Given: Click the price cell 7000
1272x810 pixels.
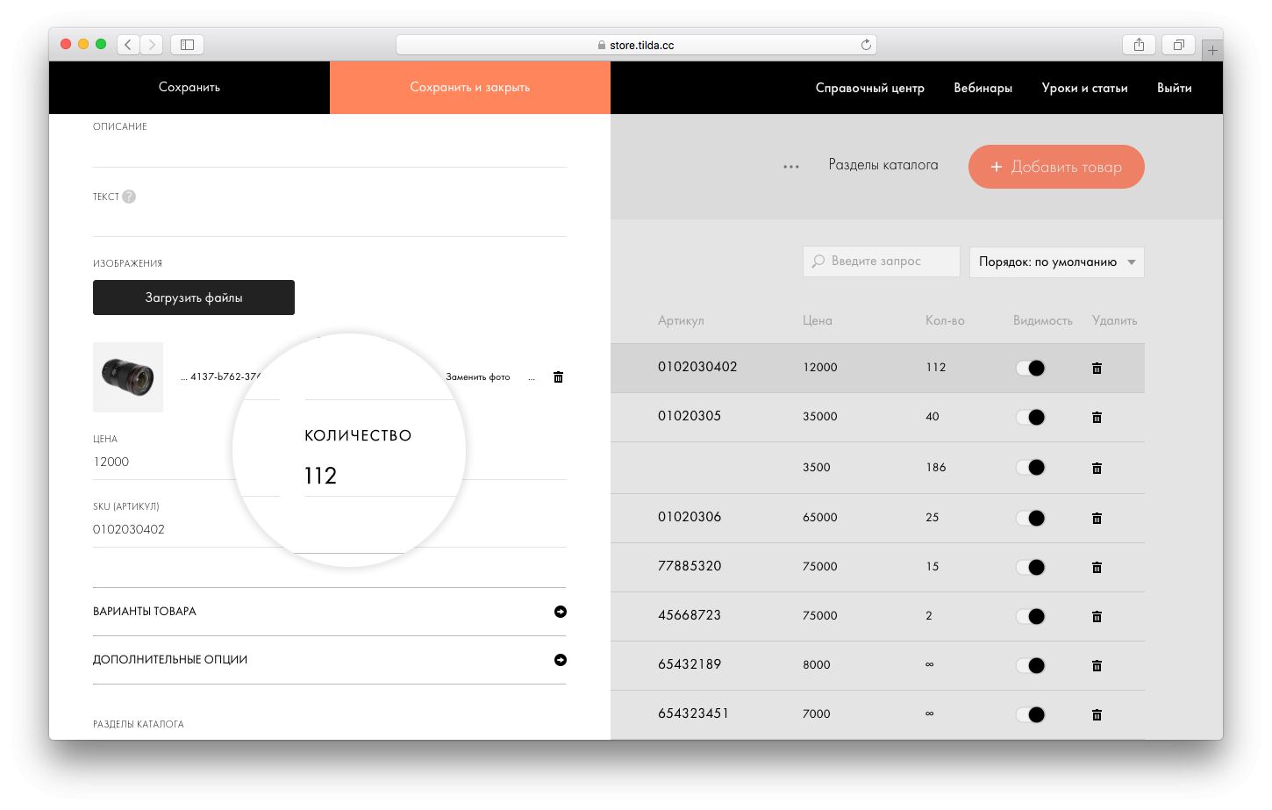Looking at the screenshot, I should pyautogui.click(x=817, y=714).
